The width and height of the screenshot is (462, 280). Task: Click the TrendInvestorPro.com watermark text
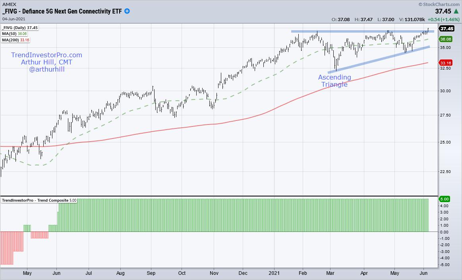tap(46, 55)
